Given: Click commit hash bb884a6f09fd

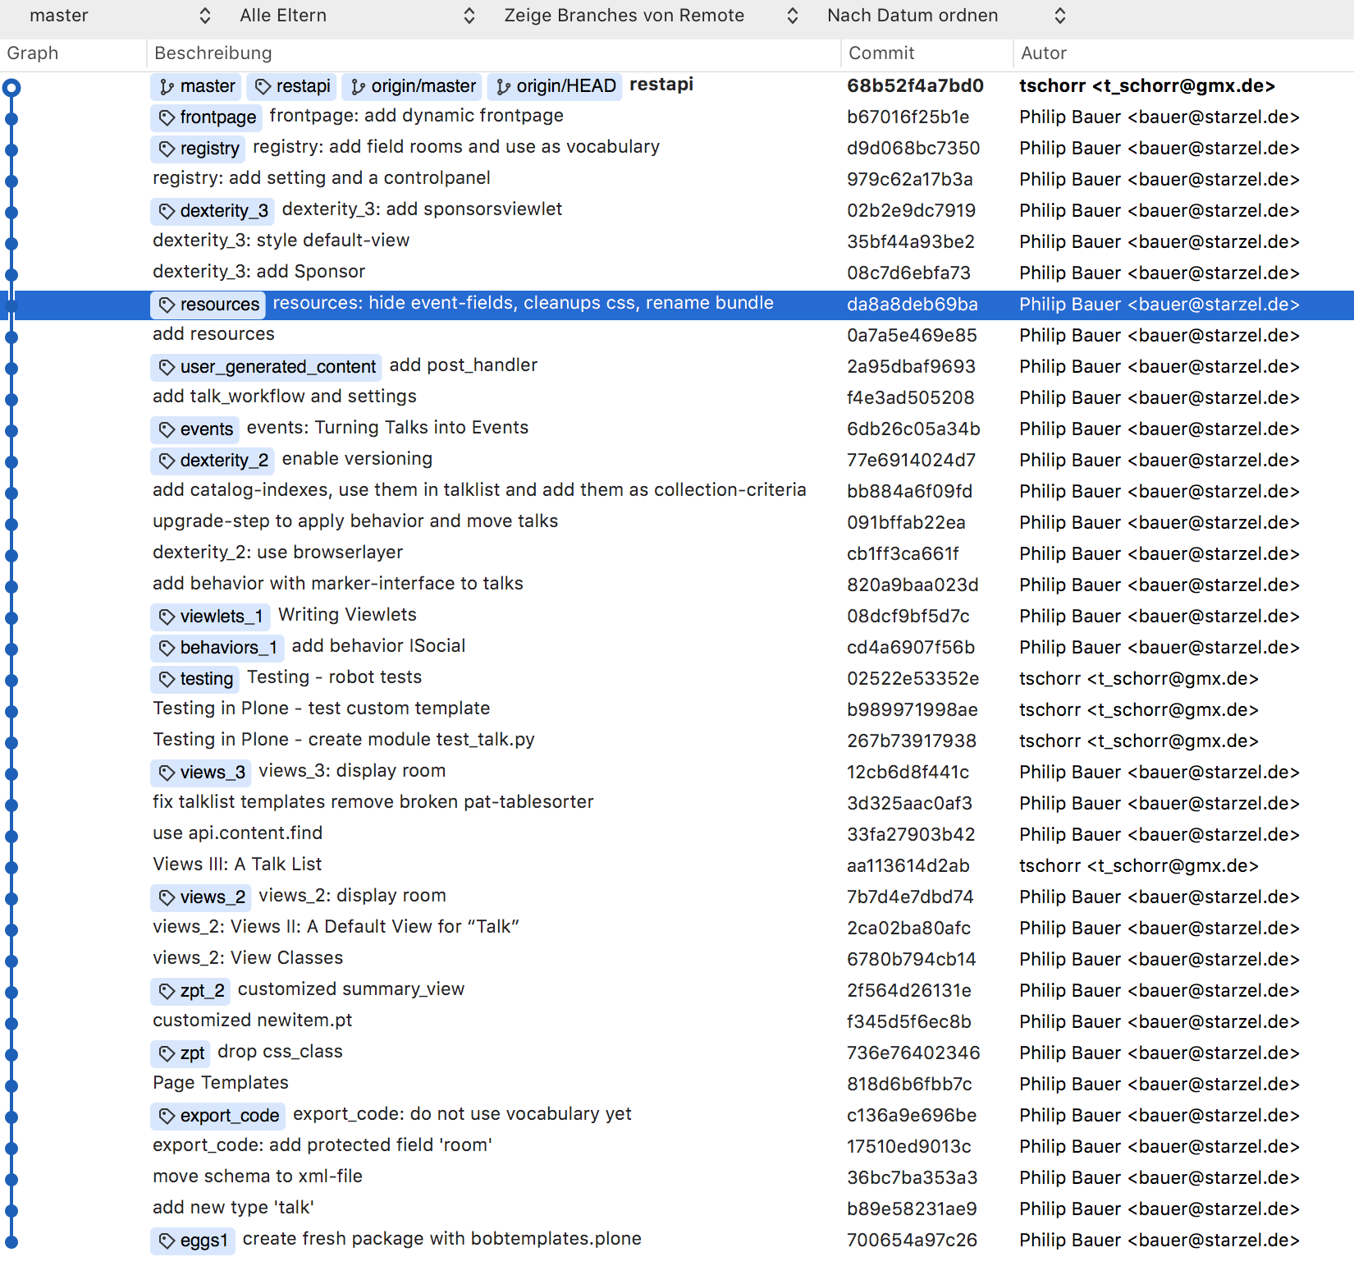Looking at the screenshot, I should coord(909,492).
